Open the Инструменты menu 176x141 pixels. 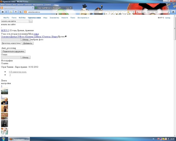coord(38,5)
